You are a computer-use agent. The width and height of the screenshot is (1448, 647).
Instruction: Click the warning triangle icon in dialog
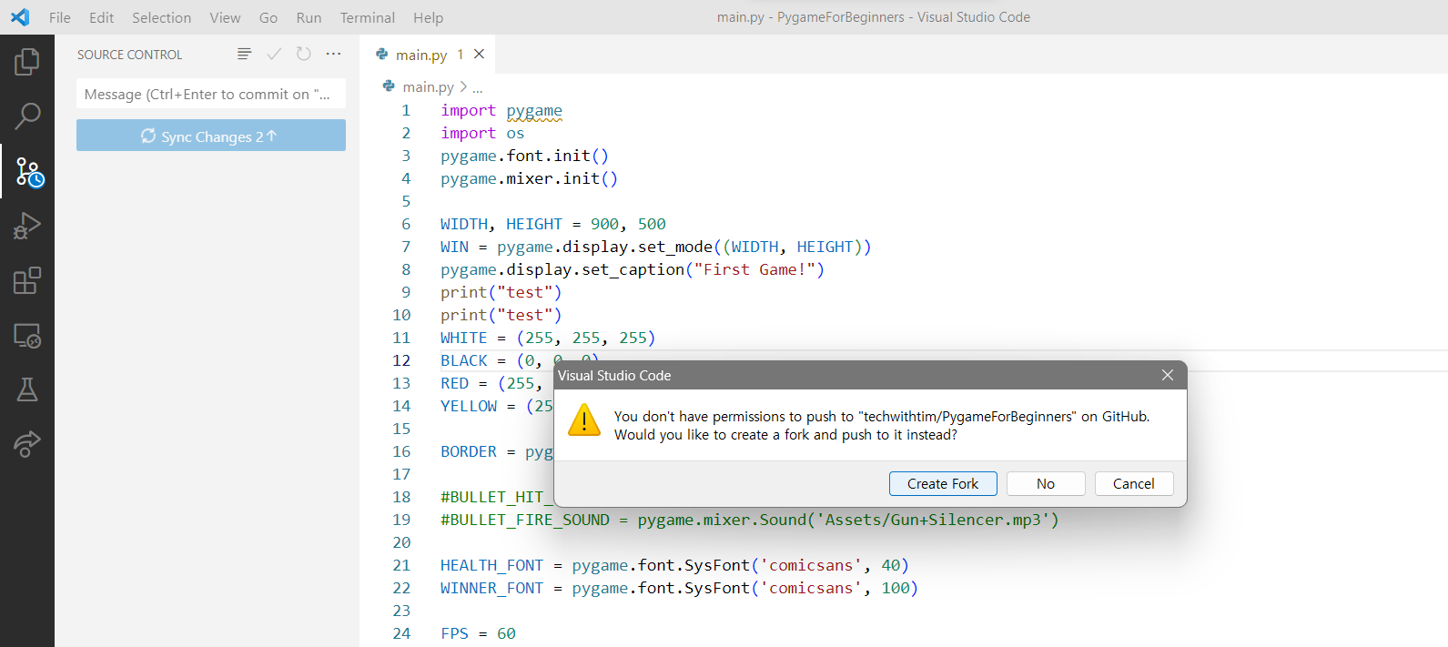click(x=583, y=420)
